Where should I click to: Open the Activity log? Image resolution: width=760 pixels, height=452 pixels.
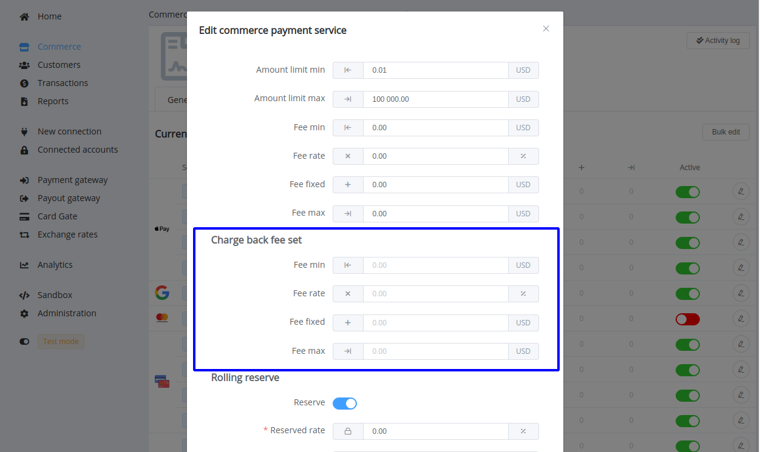point(718,41)
